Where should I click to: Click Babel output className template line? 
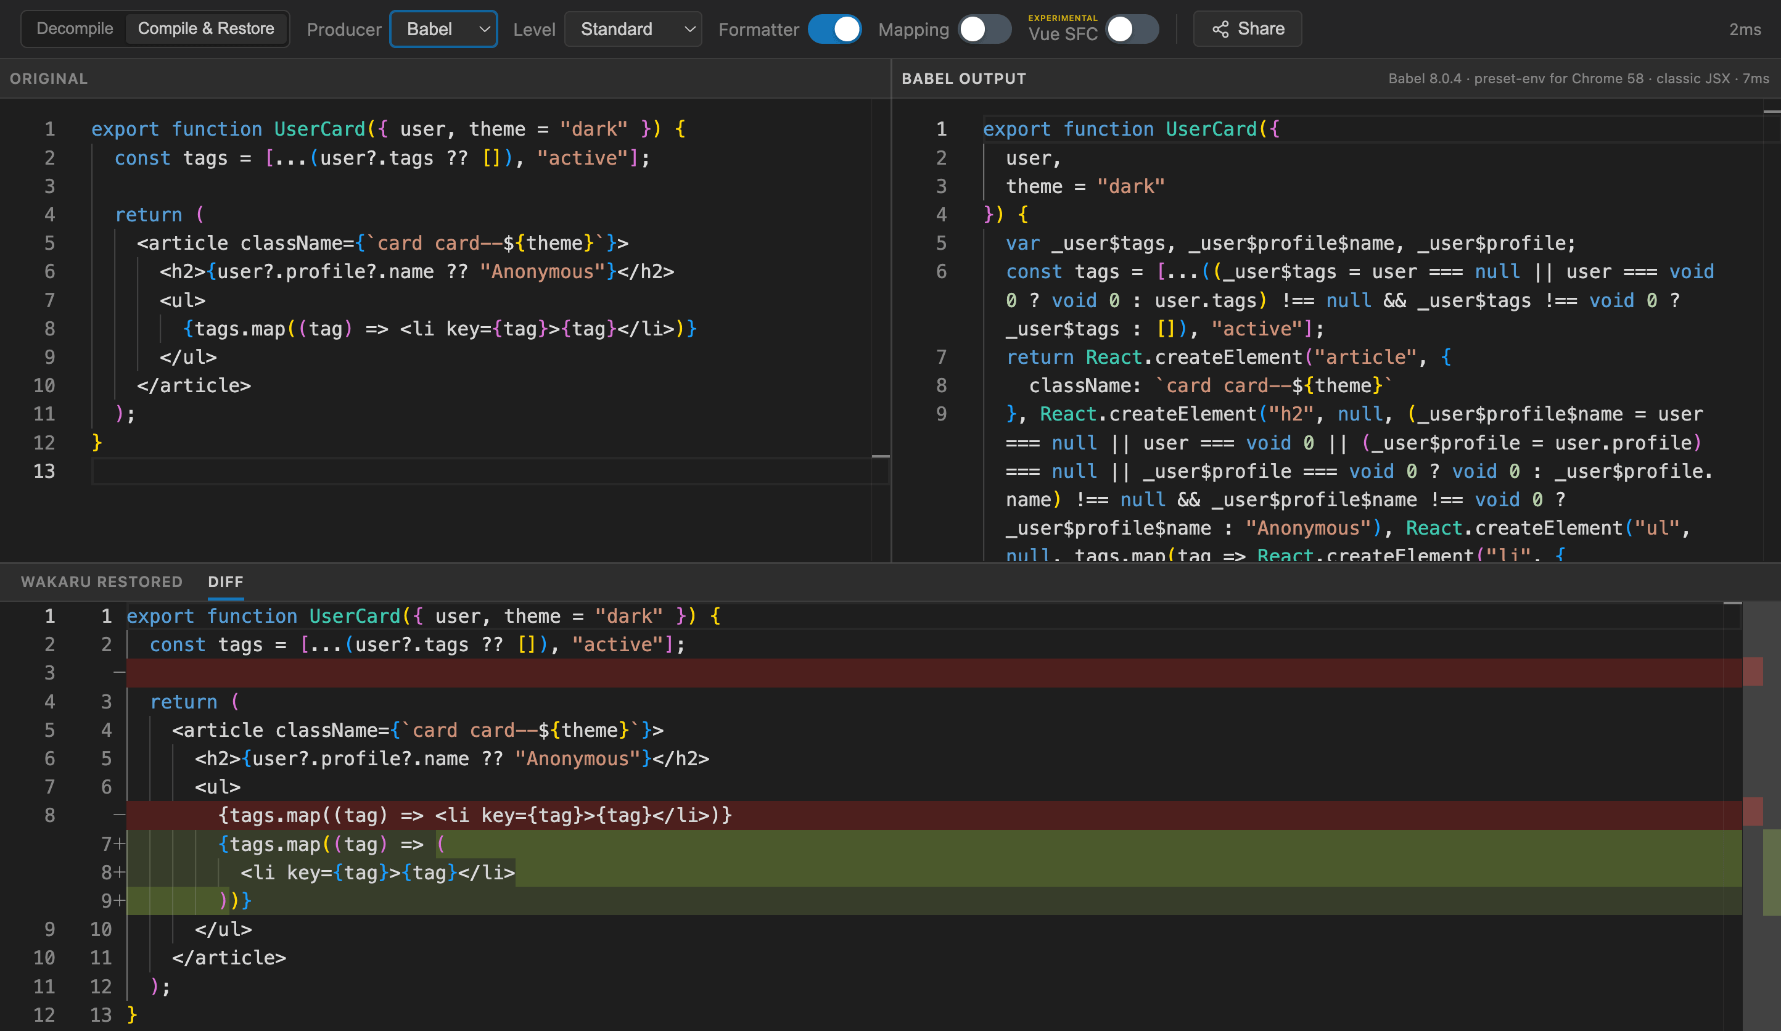click(x=1210, y=385)
